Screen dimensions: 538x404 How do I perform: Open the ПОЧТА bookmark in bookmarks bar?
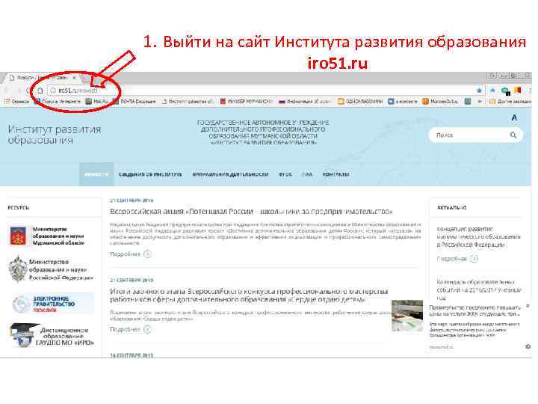point(134,101)
